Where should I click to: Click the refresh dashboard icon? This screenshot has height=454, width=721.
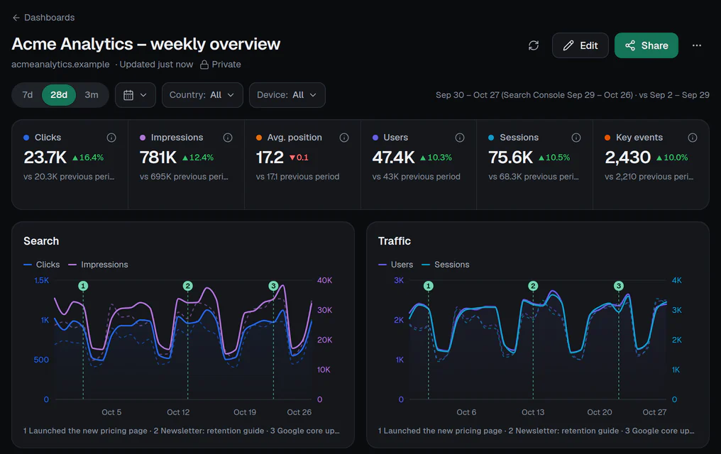click(534, 45)
